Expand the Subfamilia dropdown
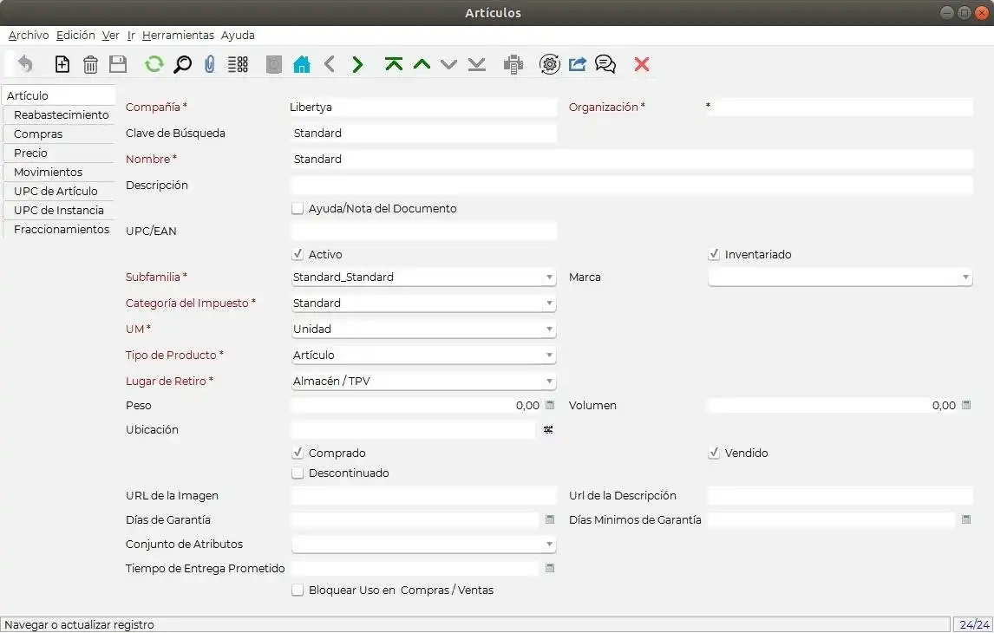The image size is (994, 633). click(549, 277)
